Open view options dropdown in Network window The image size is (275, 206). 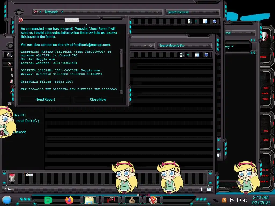tap(196, 21)
